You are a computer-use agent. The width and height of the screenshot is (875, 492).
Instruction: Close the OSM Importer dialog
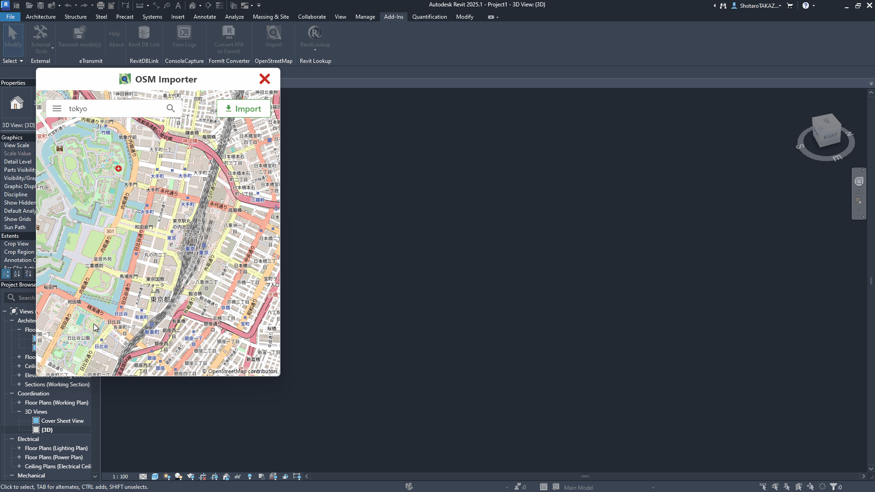coord(264,79)
